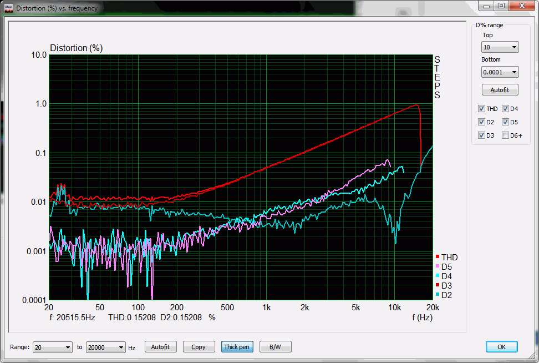Confirm with the OK button
The image size is (539, 363).
[x=501, y=347]
